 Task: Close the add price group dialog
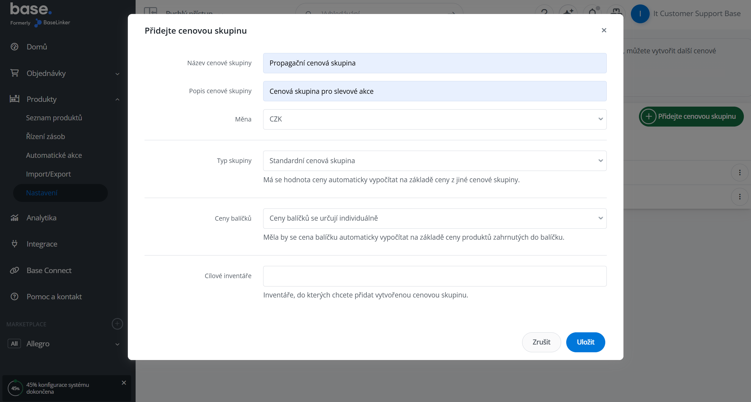604,30
